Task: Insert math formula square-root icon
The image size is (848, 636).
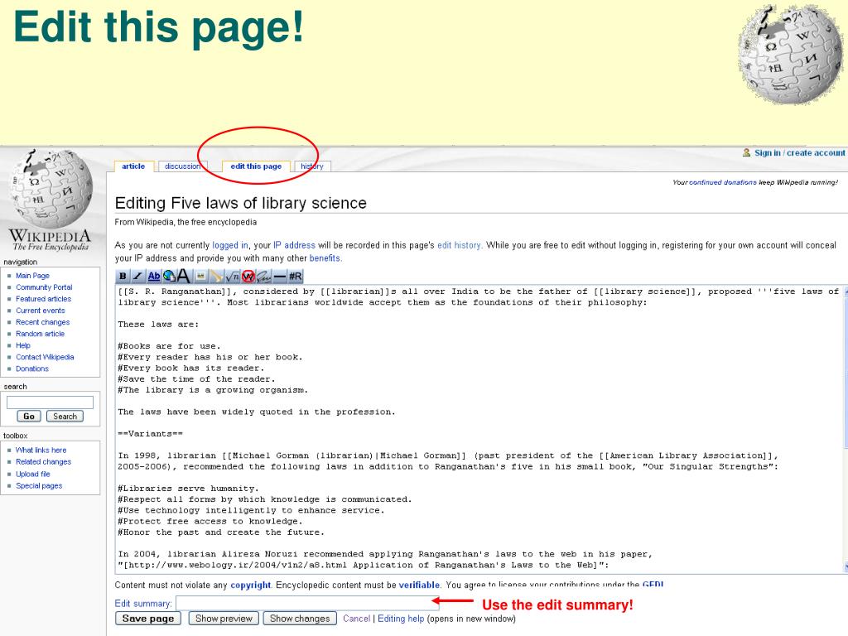Action: [232, 277]
